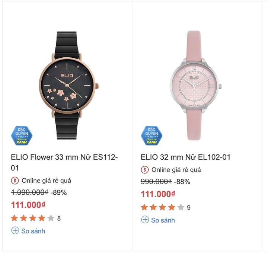268x255 pixels.
Task: Select So sánh under the pink watch
Action: tap(163, 220)
